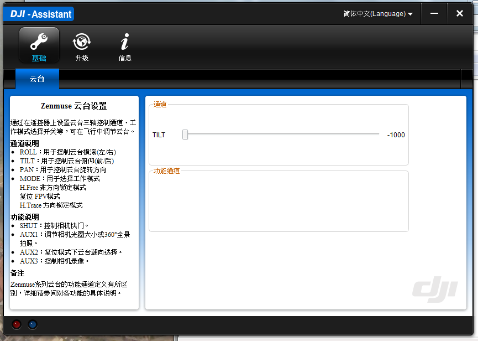Image resolution: width=478 pixels, height=341 pixels.
Task: Click the DJI-Assistant logo
Action: (39, 14)
